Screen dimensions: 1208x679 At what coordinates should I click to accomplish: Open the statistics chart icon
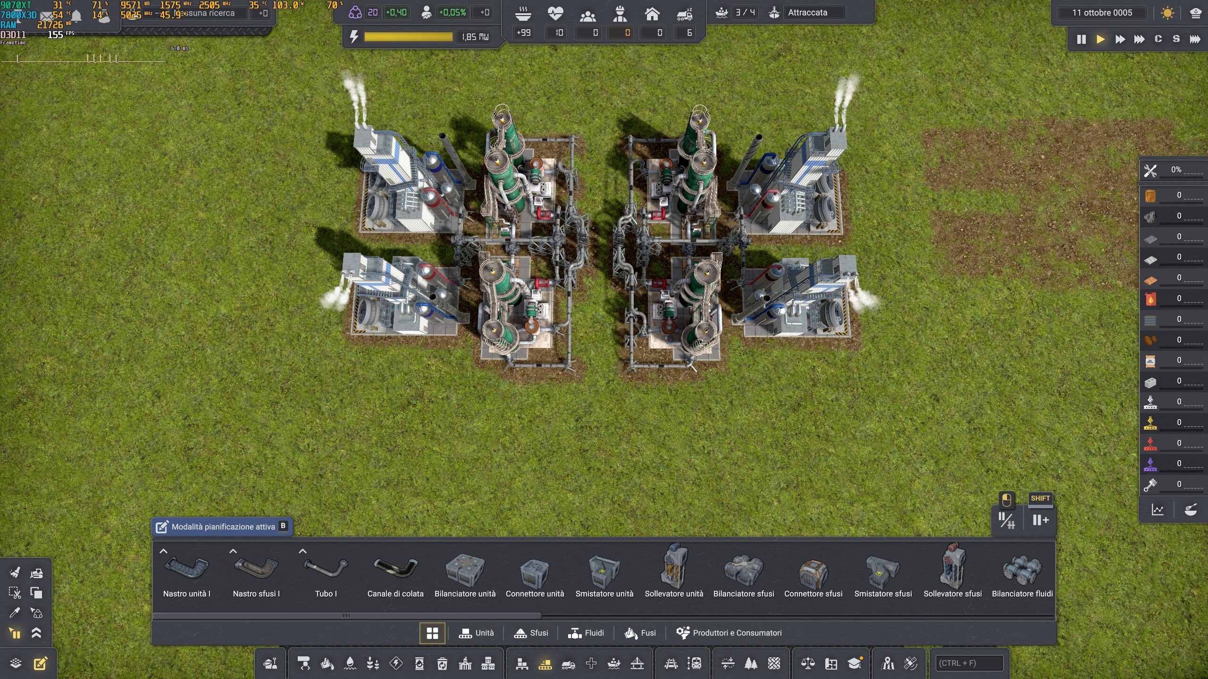tap(1158, 510)
